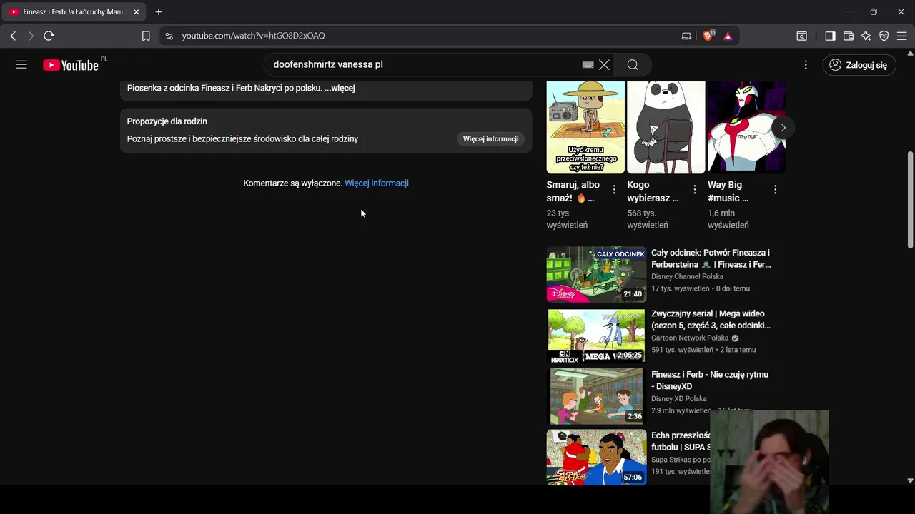915x514 pixels.
Task: Open options menu for Smaruj, albo smaż! short
Action: 614,190
